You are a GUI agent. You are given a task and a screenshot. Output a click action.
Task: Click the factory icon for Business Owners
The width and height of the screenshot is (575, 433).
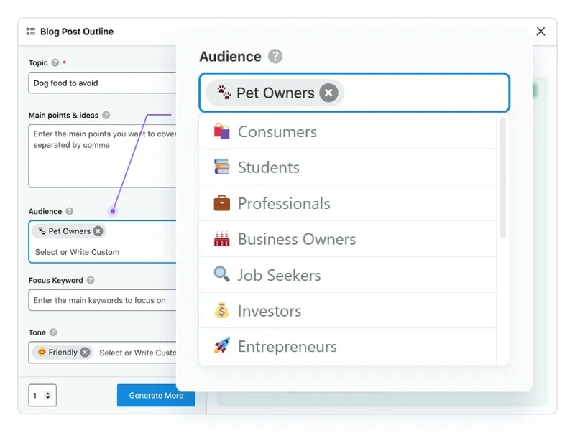(x=222, y=239)
